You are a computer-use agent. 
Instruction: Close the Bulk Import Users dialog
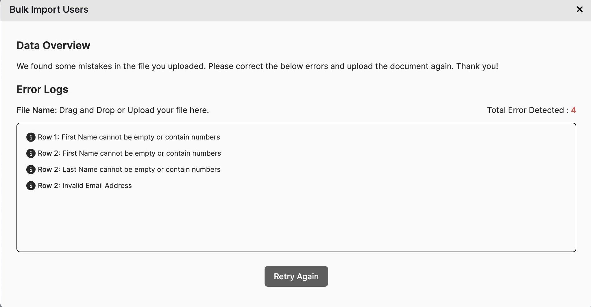[579, 10]
